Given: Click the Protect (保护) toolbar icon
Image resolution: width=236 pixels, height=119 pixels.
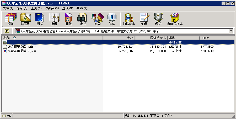Looking at the screenshot, I should pyautogui.click(x=158, y=19).
